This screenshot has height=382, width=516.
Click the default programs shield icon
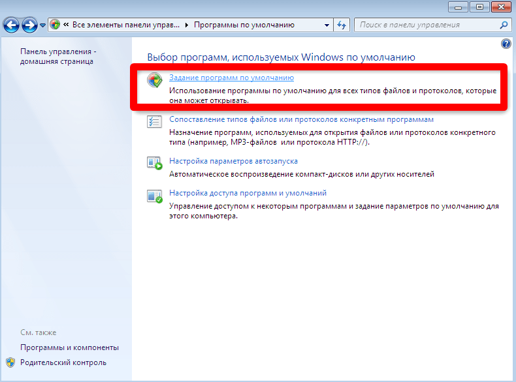click(x=154, y=80)
